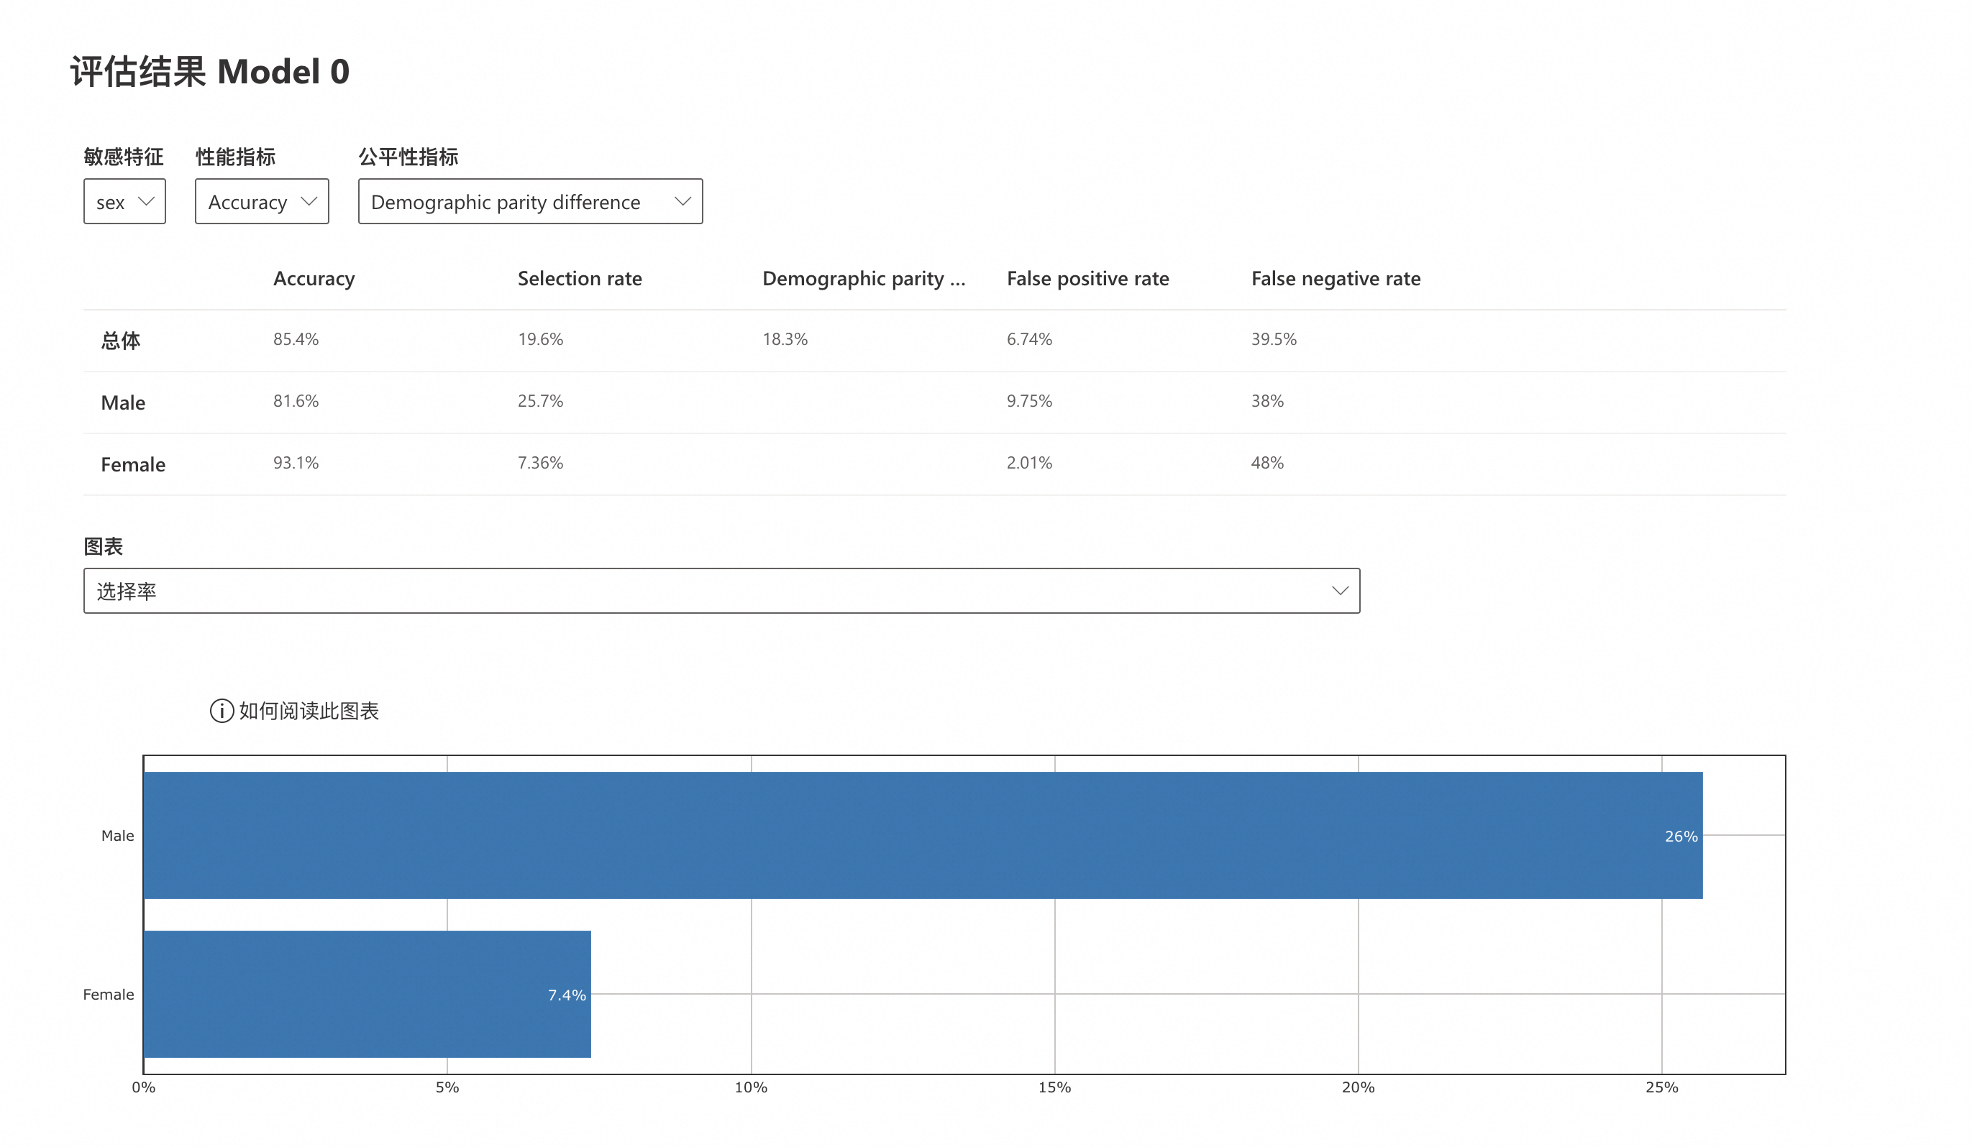Viewport: 1972px width, 1147px height.
Task: Click the 7.4% label on Female bar
Action: tap(567, 995)
